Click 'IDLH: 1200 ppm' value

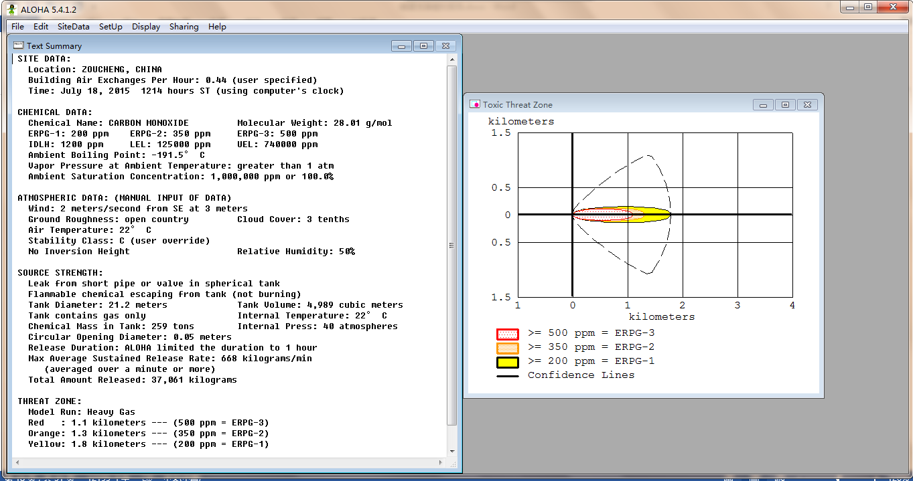pos(66,145)
